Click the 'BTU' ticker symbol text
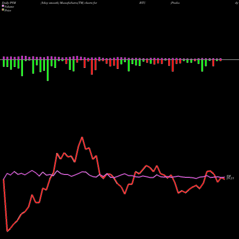The height and width of the screenshot is (239, 239). [x=142, y=3]
